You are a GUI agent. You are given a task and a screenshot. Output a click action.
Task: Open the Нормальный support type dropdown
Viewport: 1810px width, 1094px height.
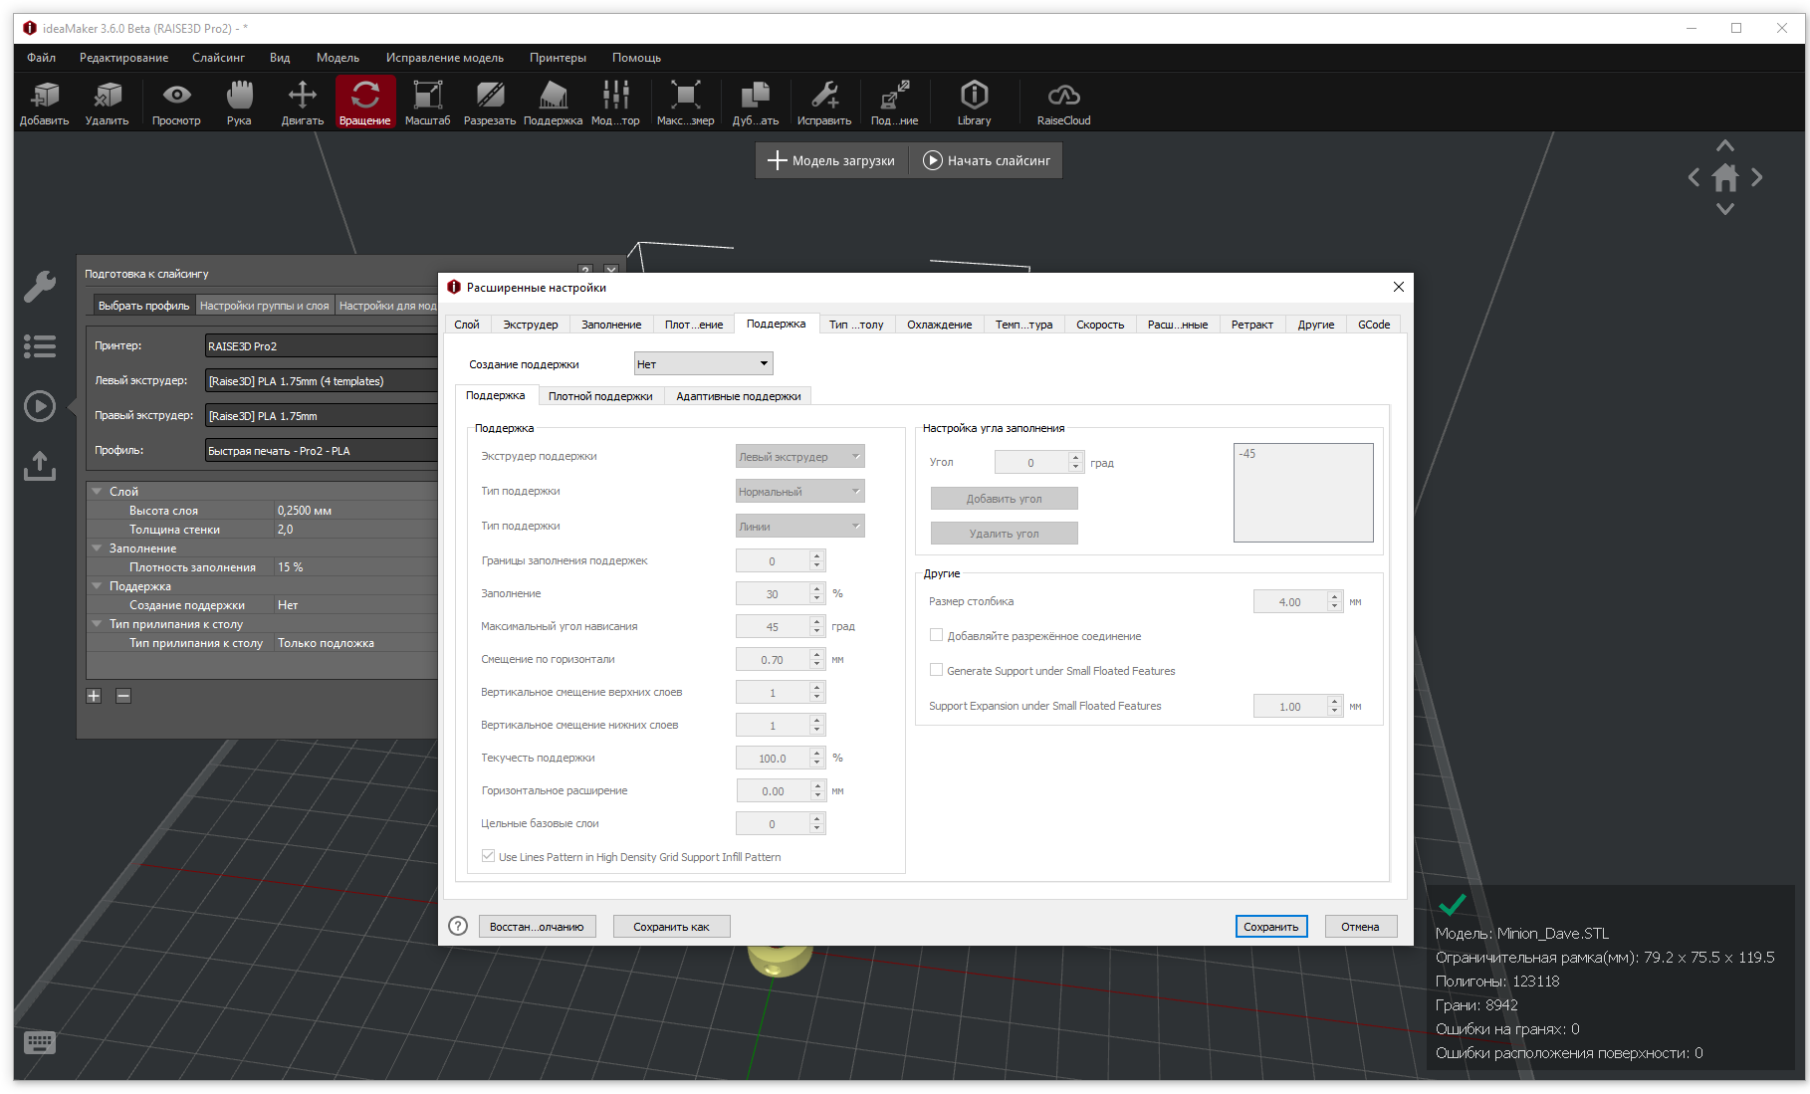coord(800,491)
